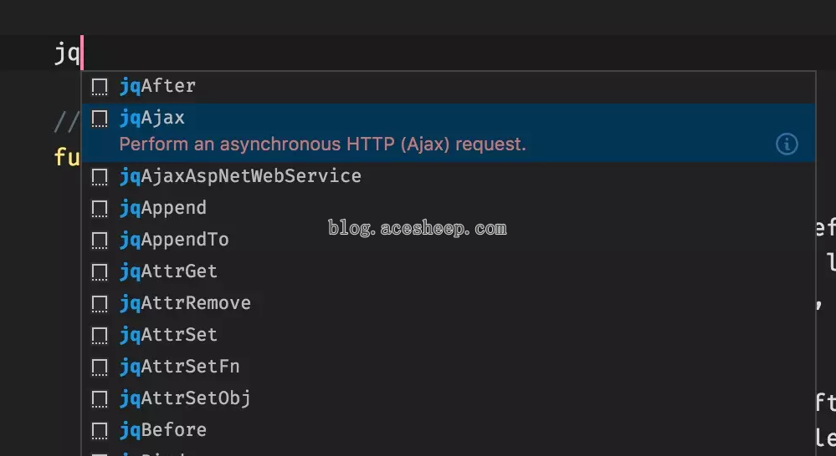Click snippet icon next to jqAfter

100,87
